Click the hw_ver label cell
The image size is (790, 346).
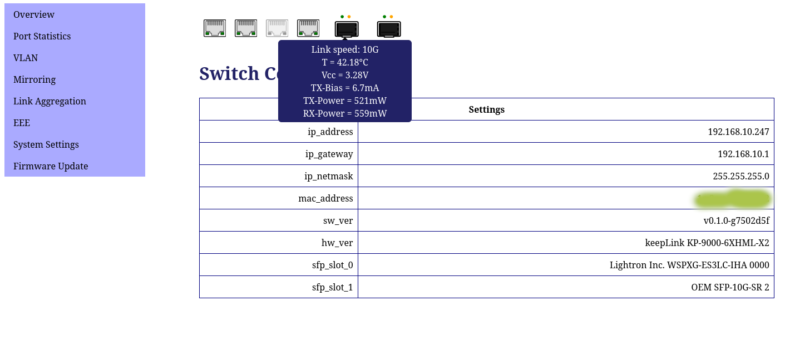click(279, 243)
